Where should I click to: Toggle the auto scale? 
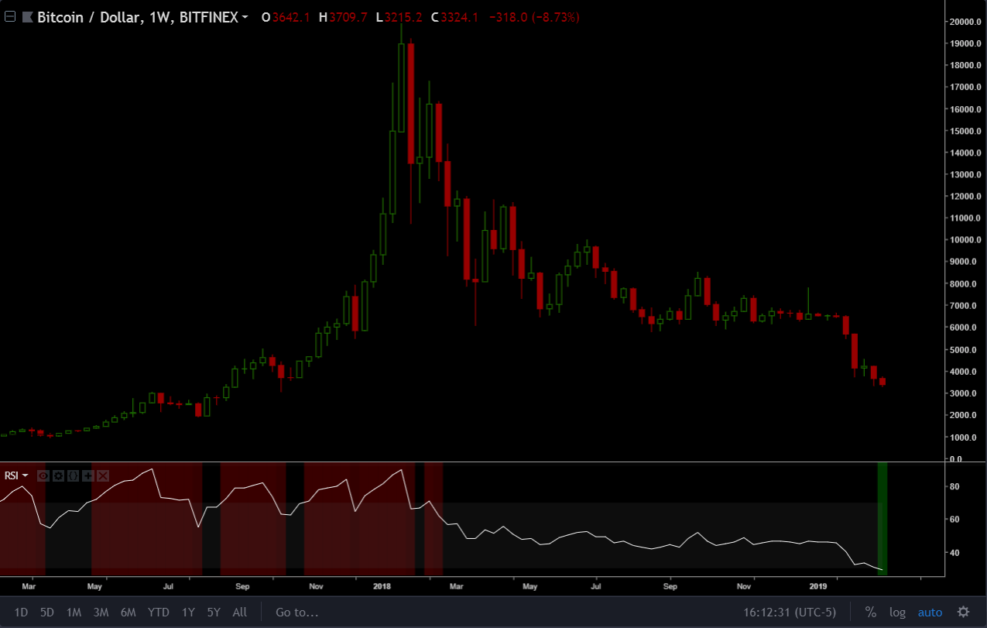click(x=930, y=613)
